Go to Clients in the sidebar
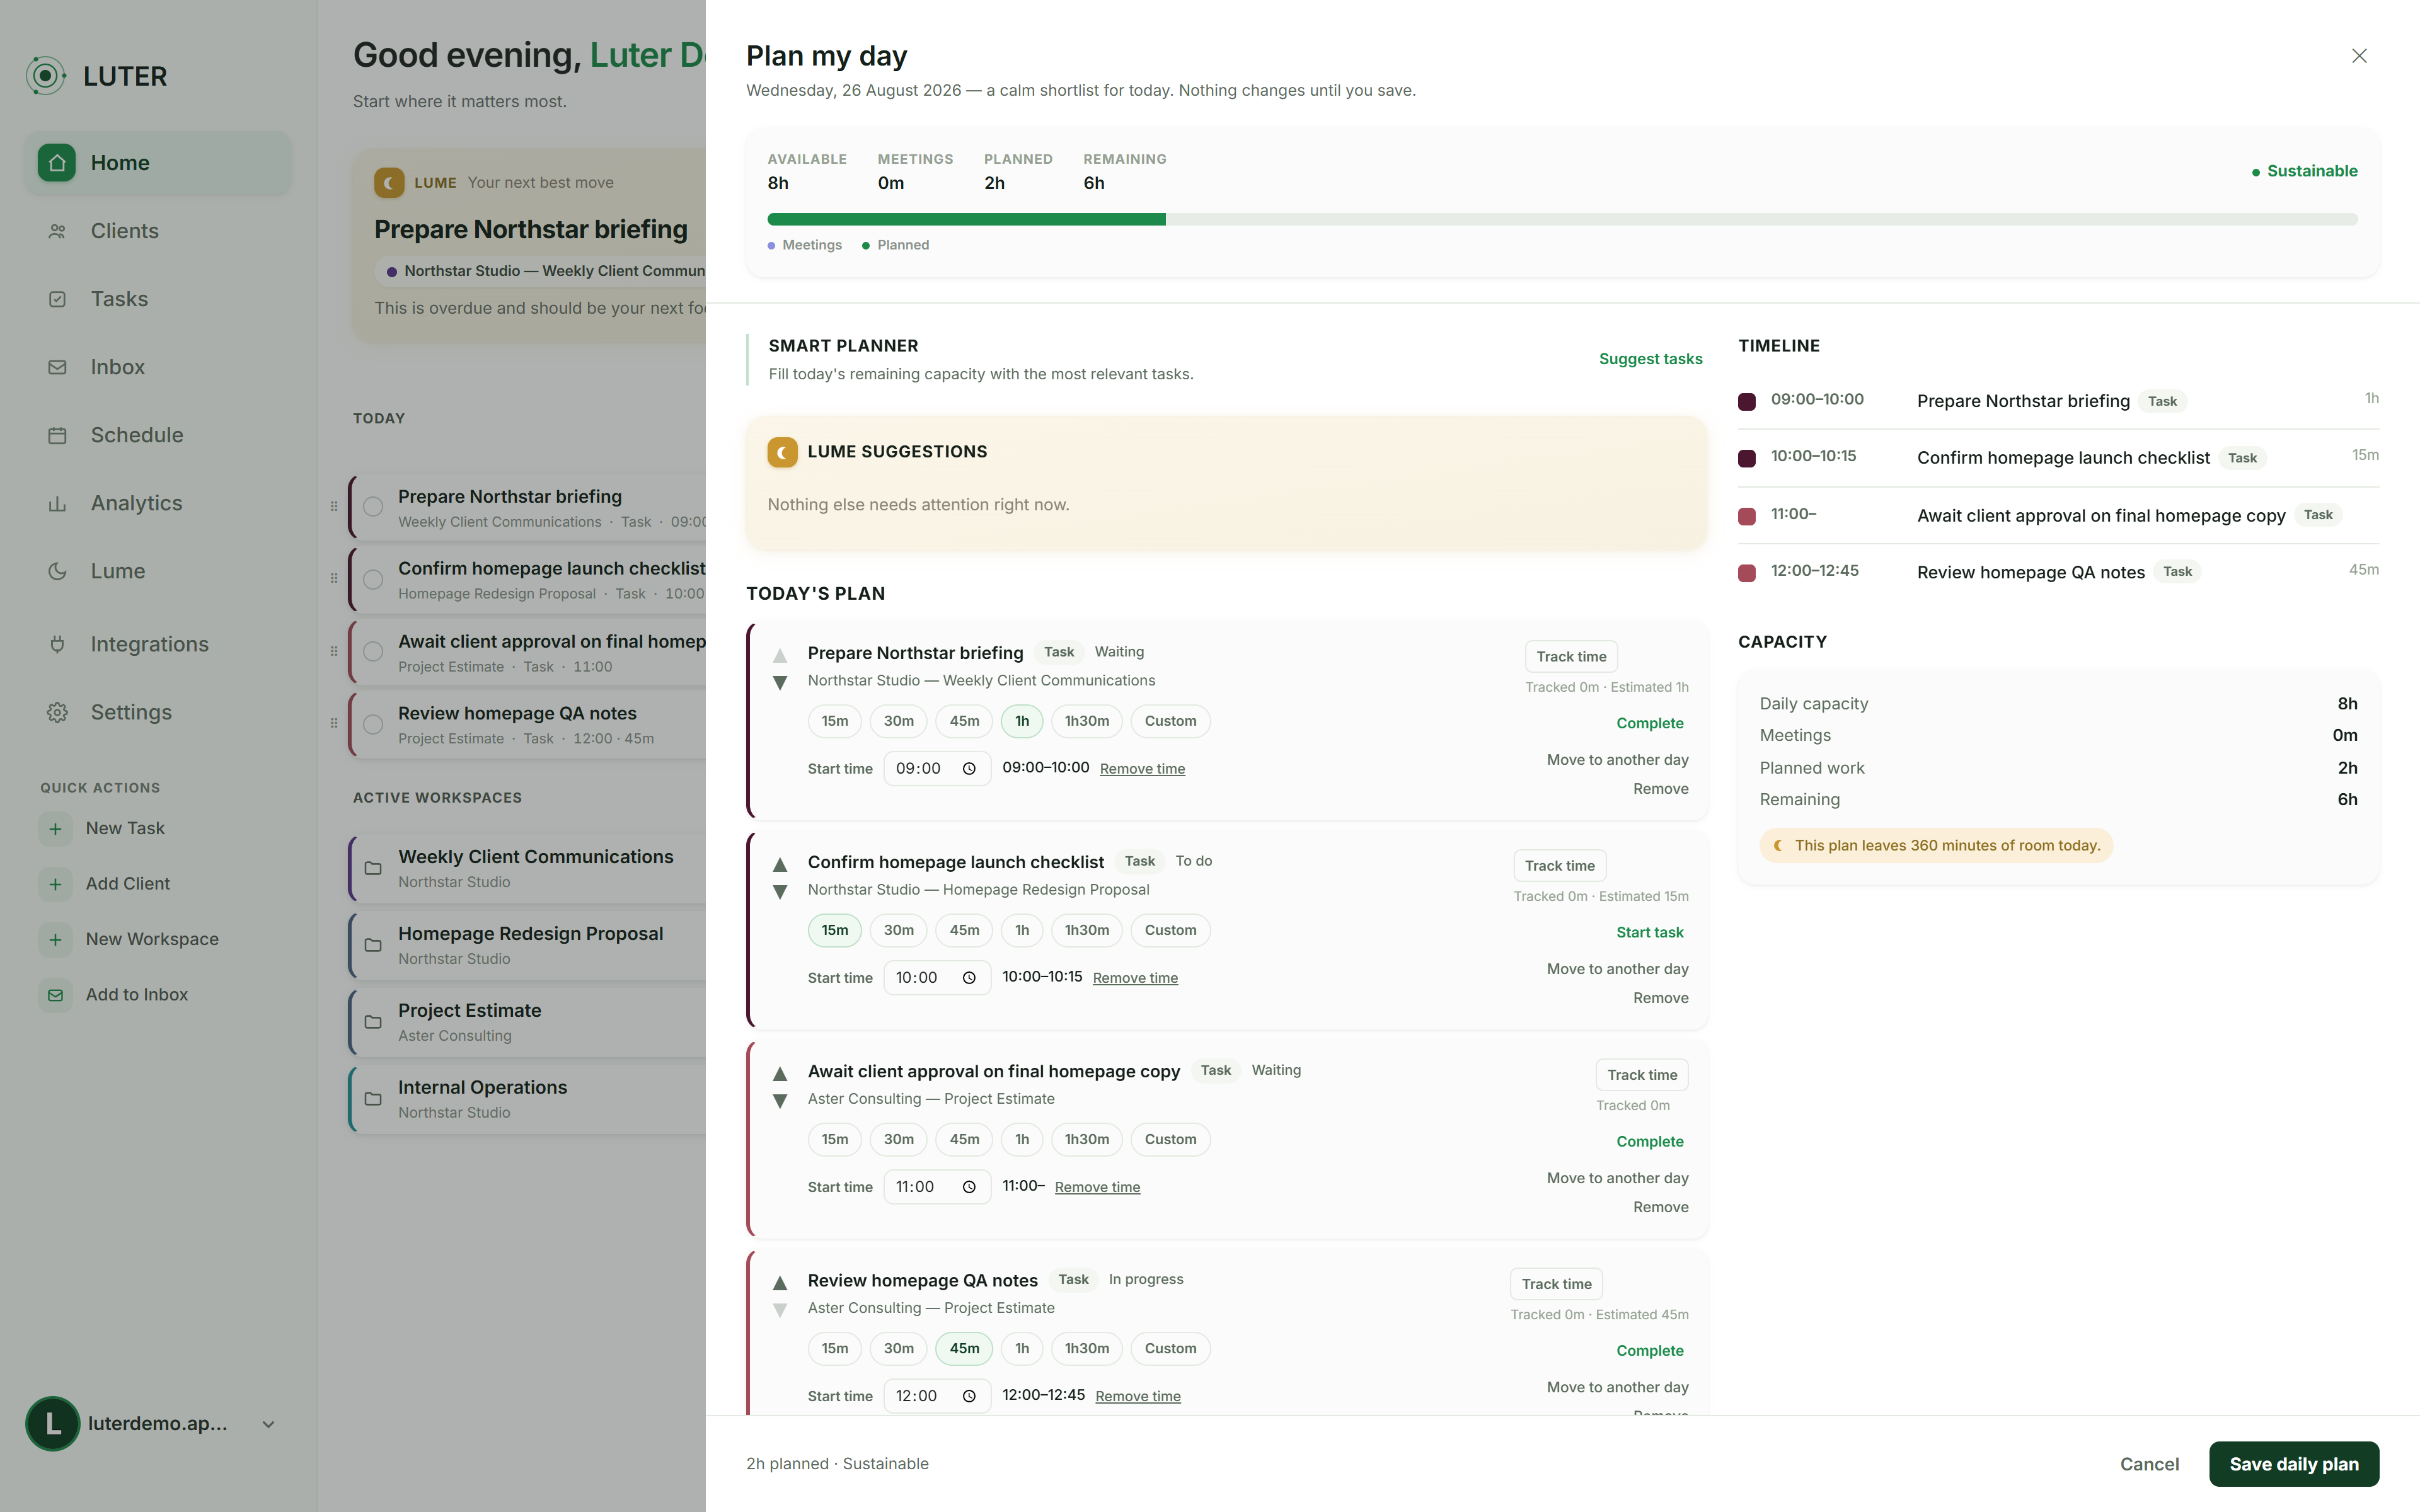 coord(159,231)
